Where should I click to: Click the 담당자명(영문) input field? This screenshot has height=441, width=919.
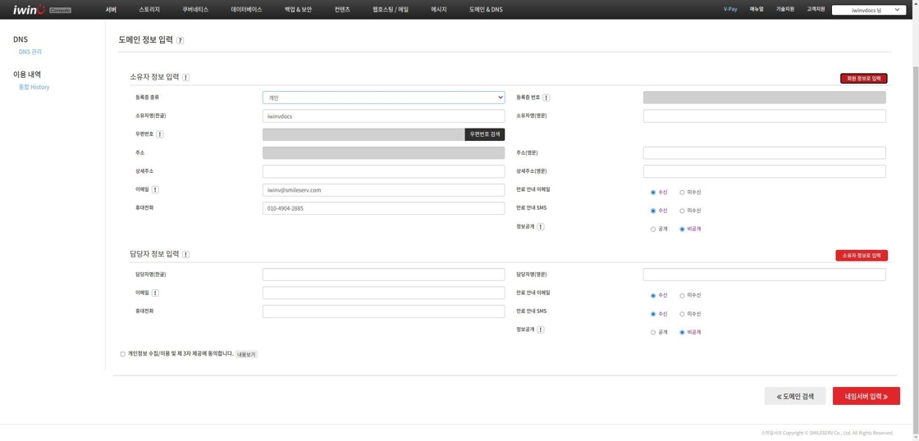pos(764,275)
